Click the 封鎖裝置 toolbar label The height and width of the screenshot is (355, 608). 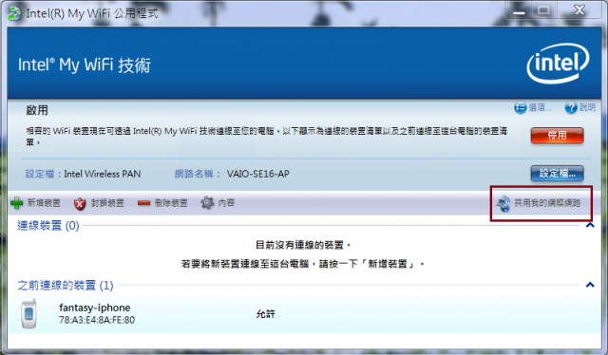click(107, 203)
